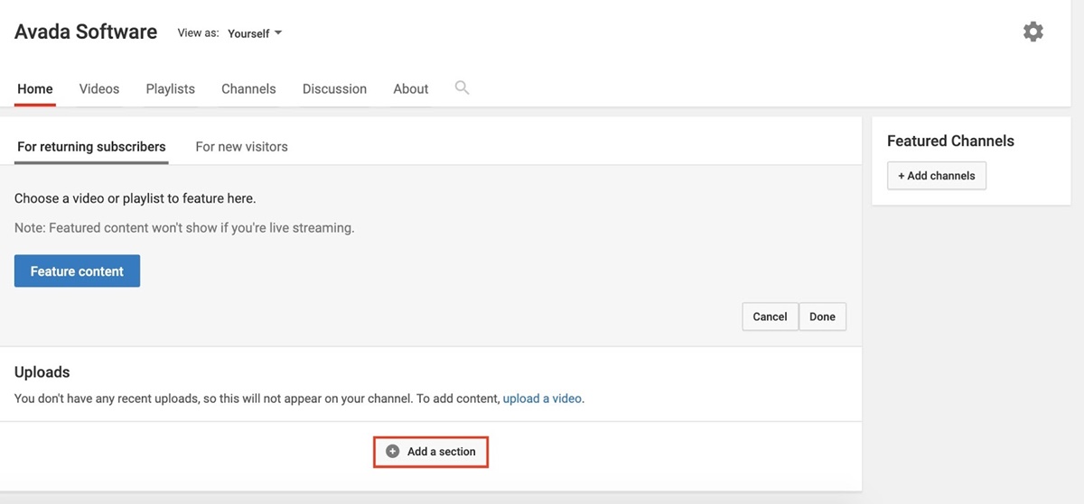
Task: Click the Uploads section heading
Action: click(x=42, y=371)
